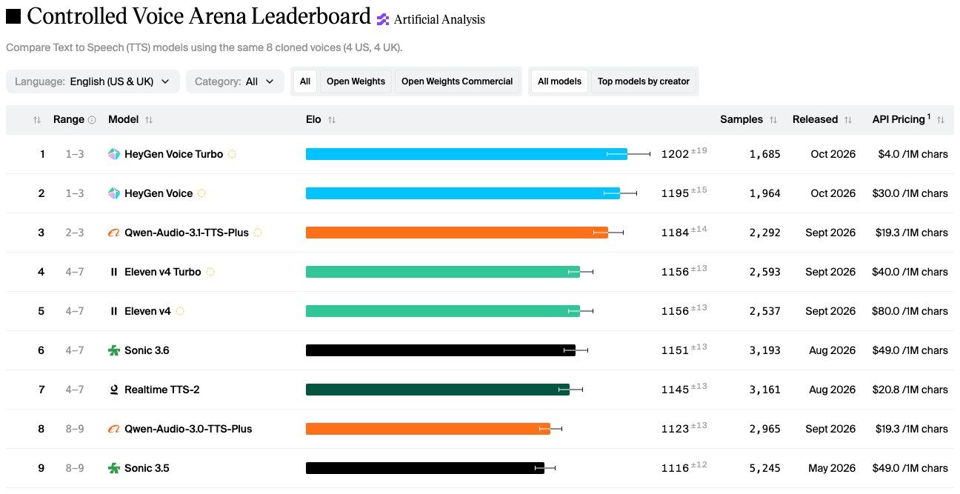Open the Sonic 3.5 model name

point(147,468)
